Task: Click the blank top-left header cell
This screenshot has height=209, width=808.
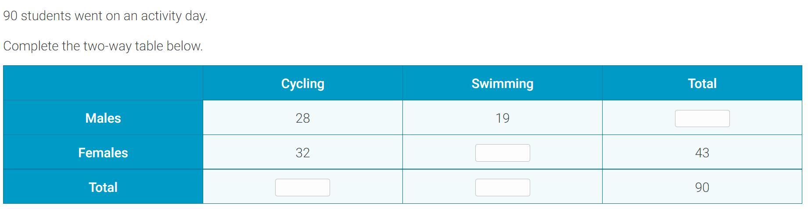Action: coord(103,83)
